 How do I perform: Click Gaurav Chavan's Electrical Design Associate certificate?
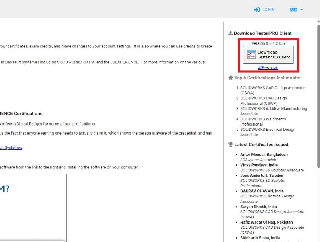pyautogui.click(x=267, y=199)
